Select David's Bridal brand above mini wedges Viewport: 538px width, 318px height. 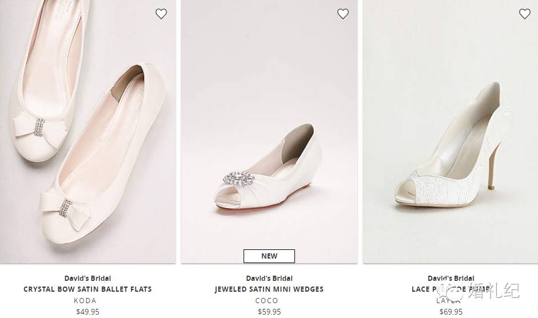[x=269, y=279]
